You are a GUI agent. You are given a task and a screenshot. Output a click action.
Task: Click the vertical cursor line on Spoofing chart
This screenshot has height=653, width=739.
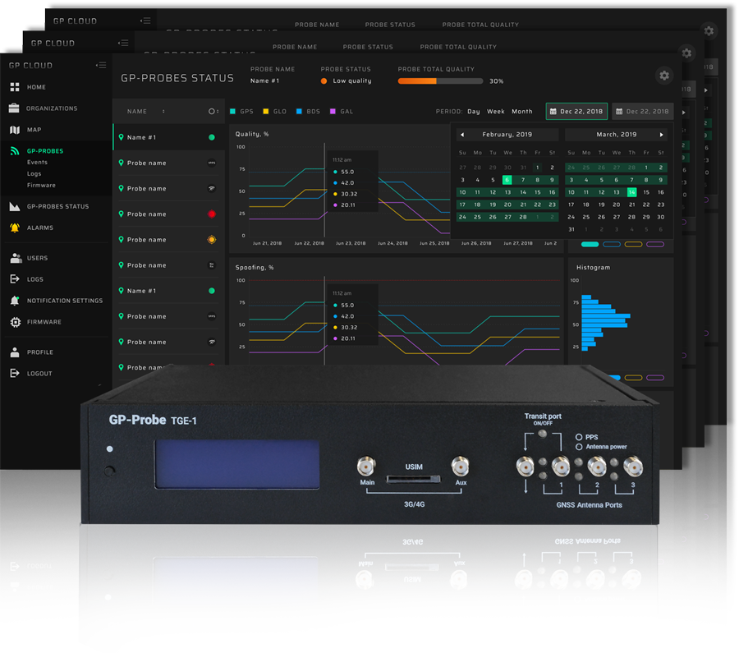point(324,320)
